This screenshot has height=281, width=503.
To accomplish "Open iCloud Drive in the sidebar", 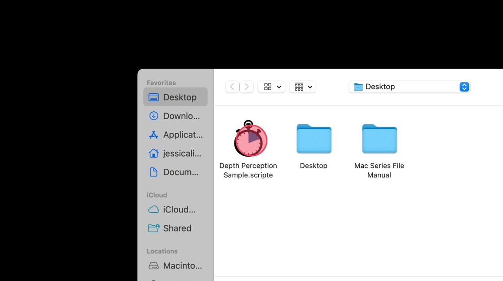I will point(175,210).
